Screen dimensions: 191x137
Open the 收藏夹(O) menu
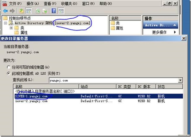coord(69,4)
